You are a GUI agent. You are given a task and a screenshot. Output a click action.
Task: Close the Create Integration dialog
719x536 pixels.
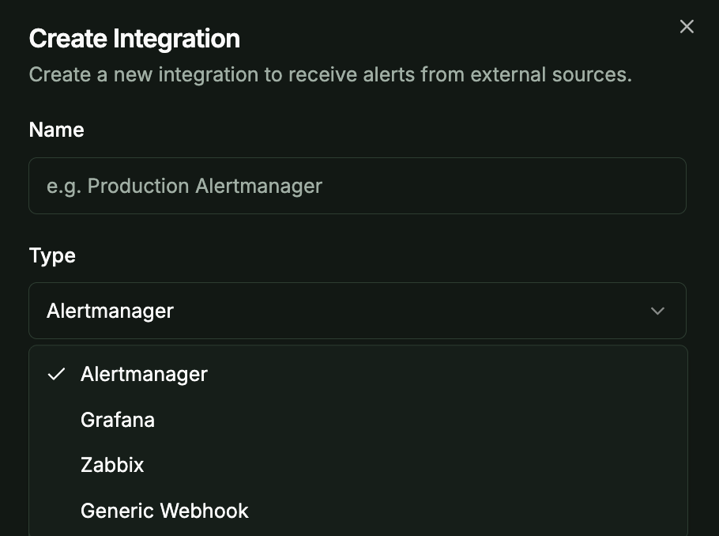(687, 27)
